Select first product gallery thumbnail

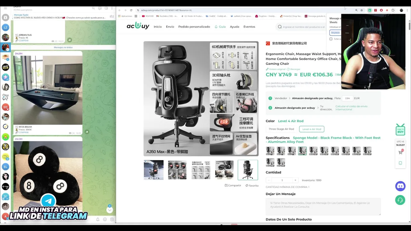click(153, 170)
